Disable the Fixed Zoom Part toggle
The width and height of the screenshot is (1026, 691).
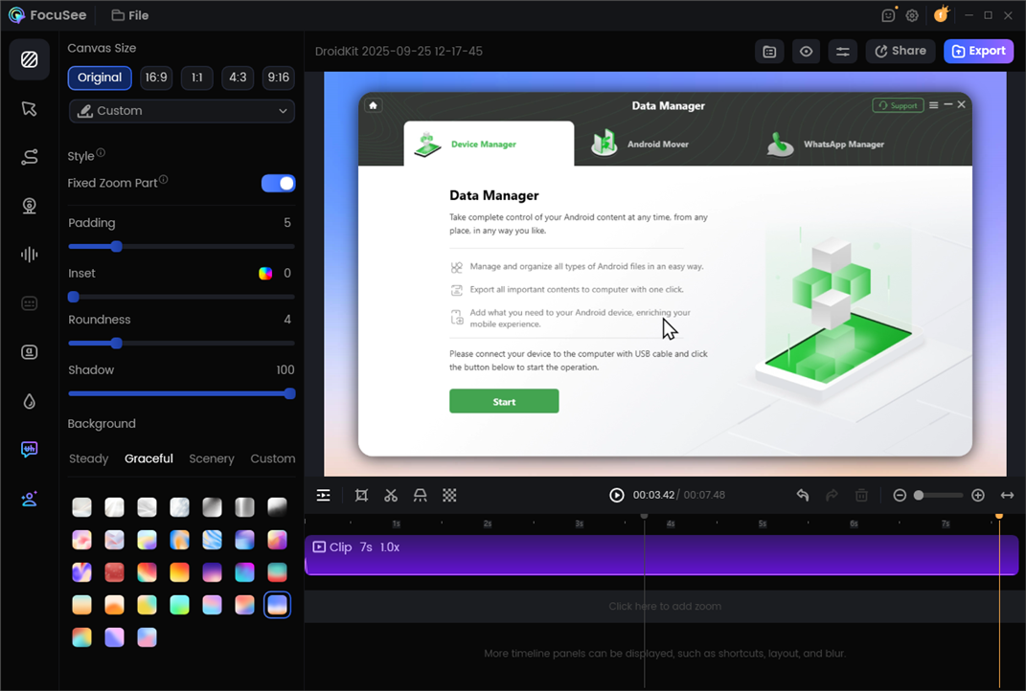coord(278,183)
